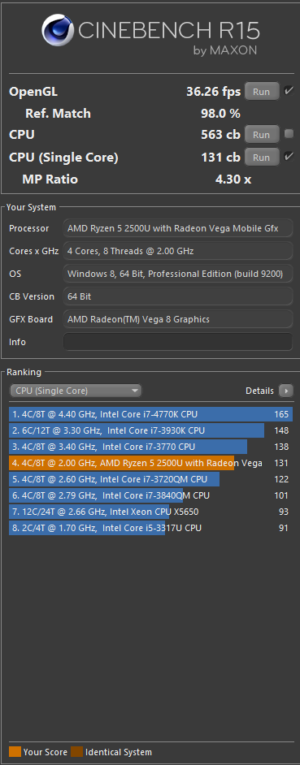Select ranking row Intel Xeon CPU X5650
This screenshot has width=300, height=765.
(x=151, y=512)
